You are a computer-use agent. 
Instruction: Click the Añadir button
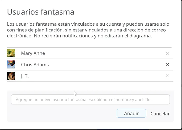coord(131,113)
